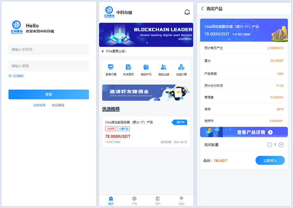
Task: Click the app logo on login screen
Action: click(x=17, y=27)
